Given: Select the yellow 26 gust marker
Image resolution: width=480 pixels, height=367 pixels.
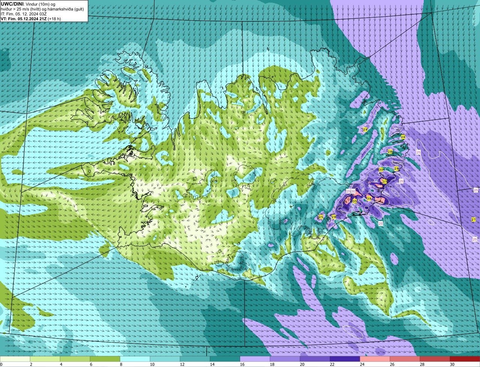Looking at the screenshot, I should 403,137.
